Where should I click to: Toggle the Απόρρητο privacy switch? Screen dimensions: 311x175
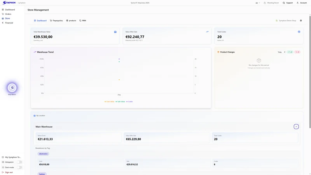(x=19, y=162)
